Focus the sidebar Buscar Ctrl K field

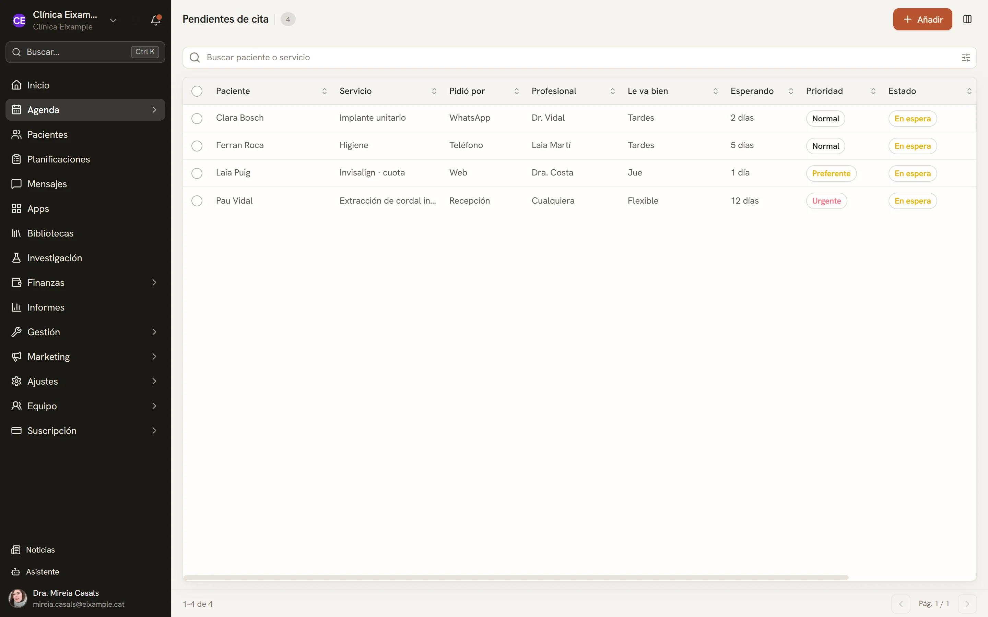coord(85,52)
